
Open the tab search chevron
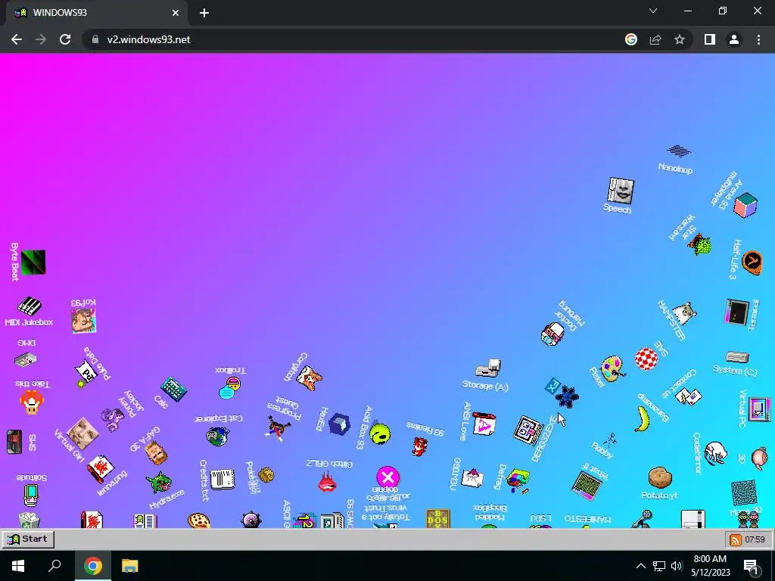click(x=653, y=11)
